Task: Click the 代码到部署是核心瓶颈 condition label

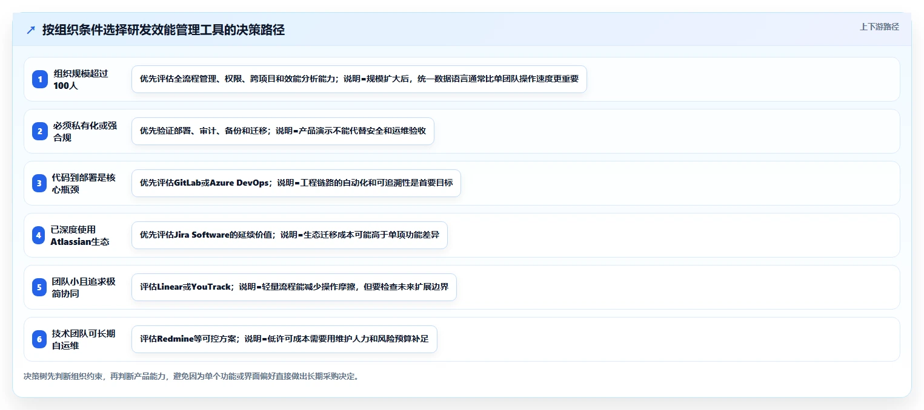Action: click(84, 183)
